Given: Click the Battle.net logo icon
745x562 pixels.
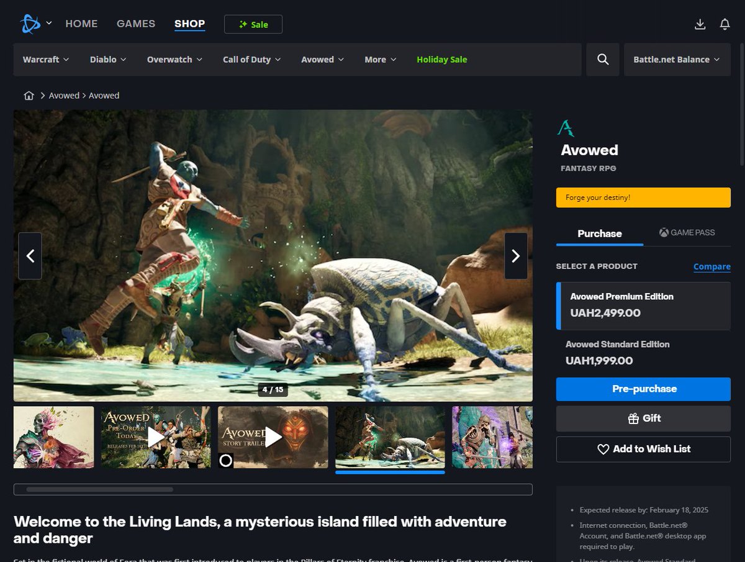Looking at the screenshot, I should (30, 24).
